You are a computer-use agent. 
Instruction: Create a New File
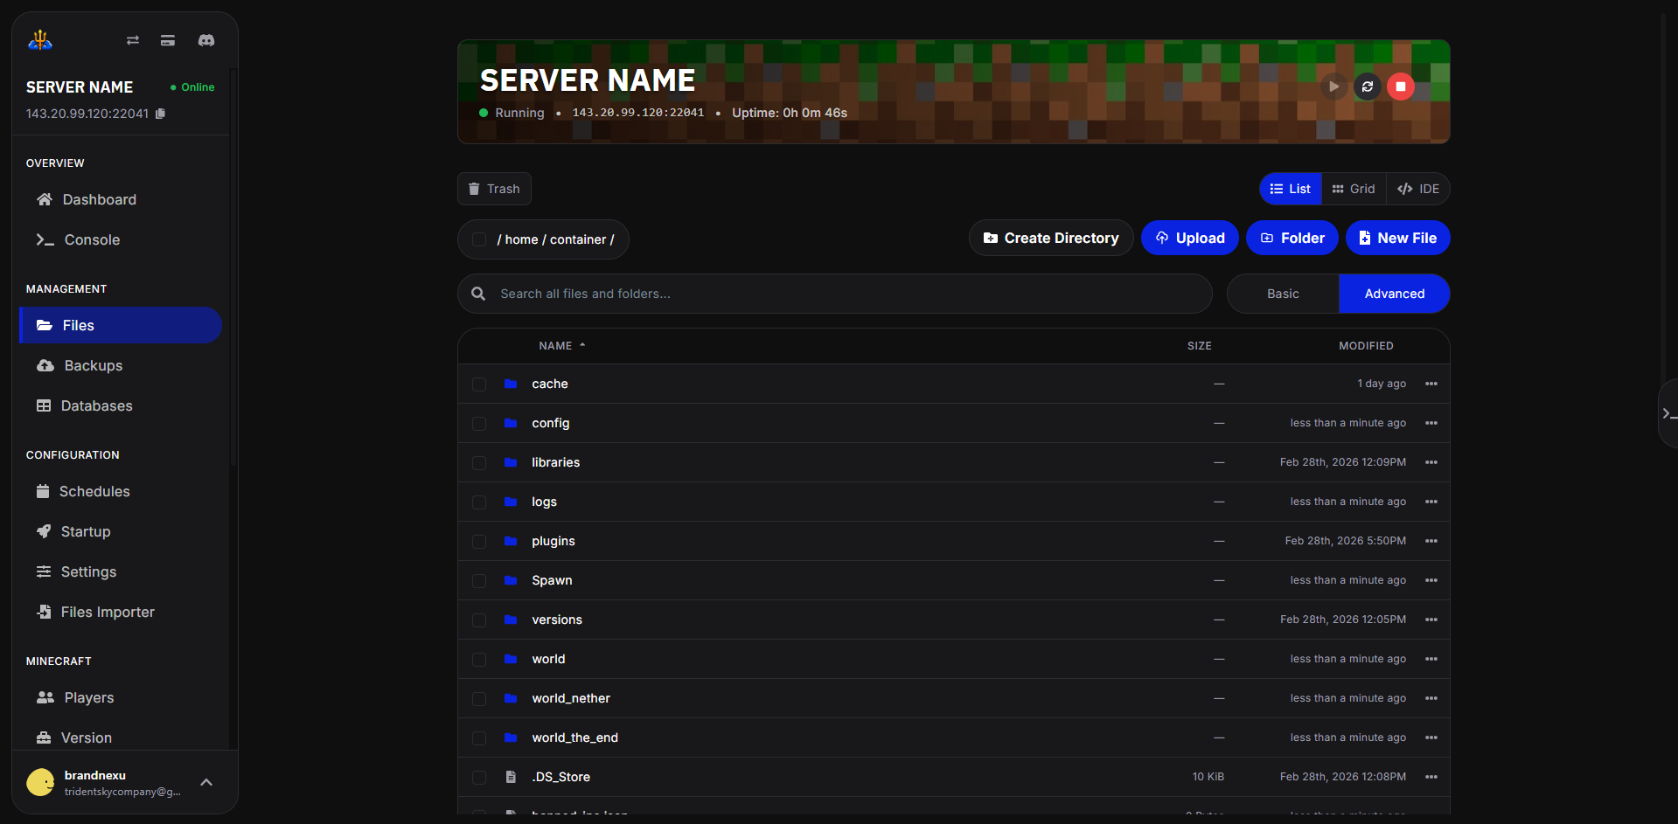[x=1397, y=238]
